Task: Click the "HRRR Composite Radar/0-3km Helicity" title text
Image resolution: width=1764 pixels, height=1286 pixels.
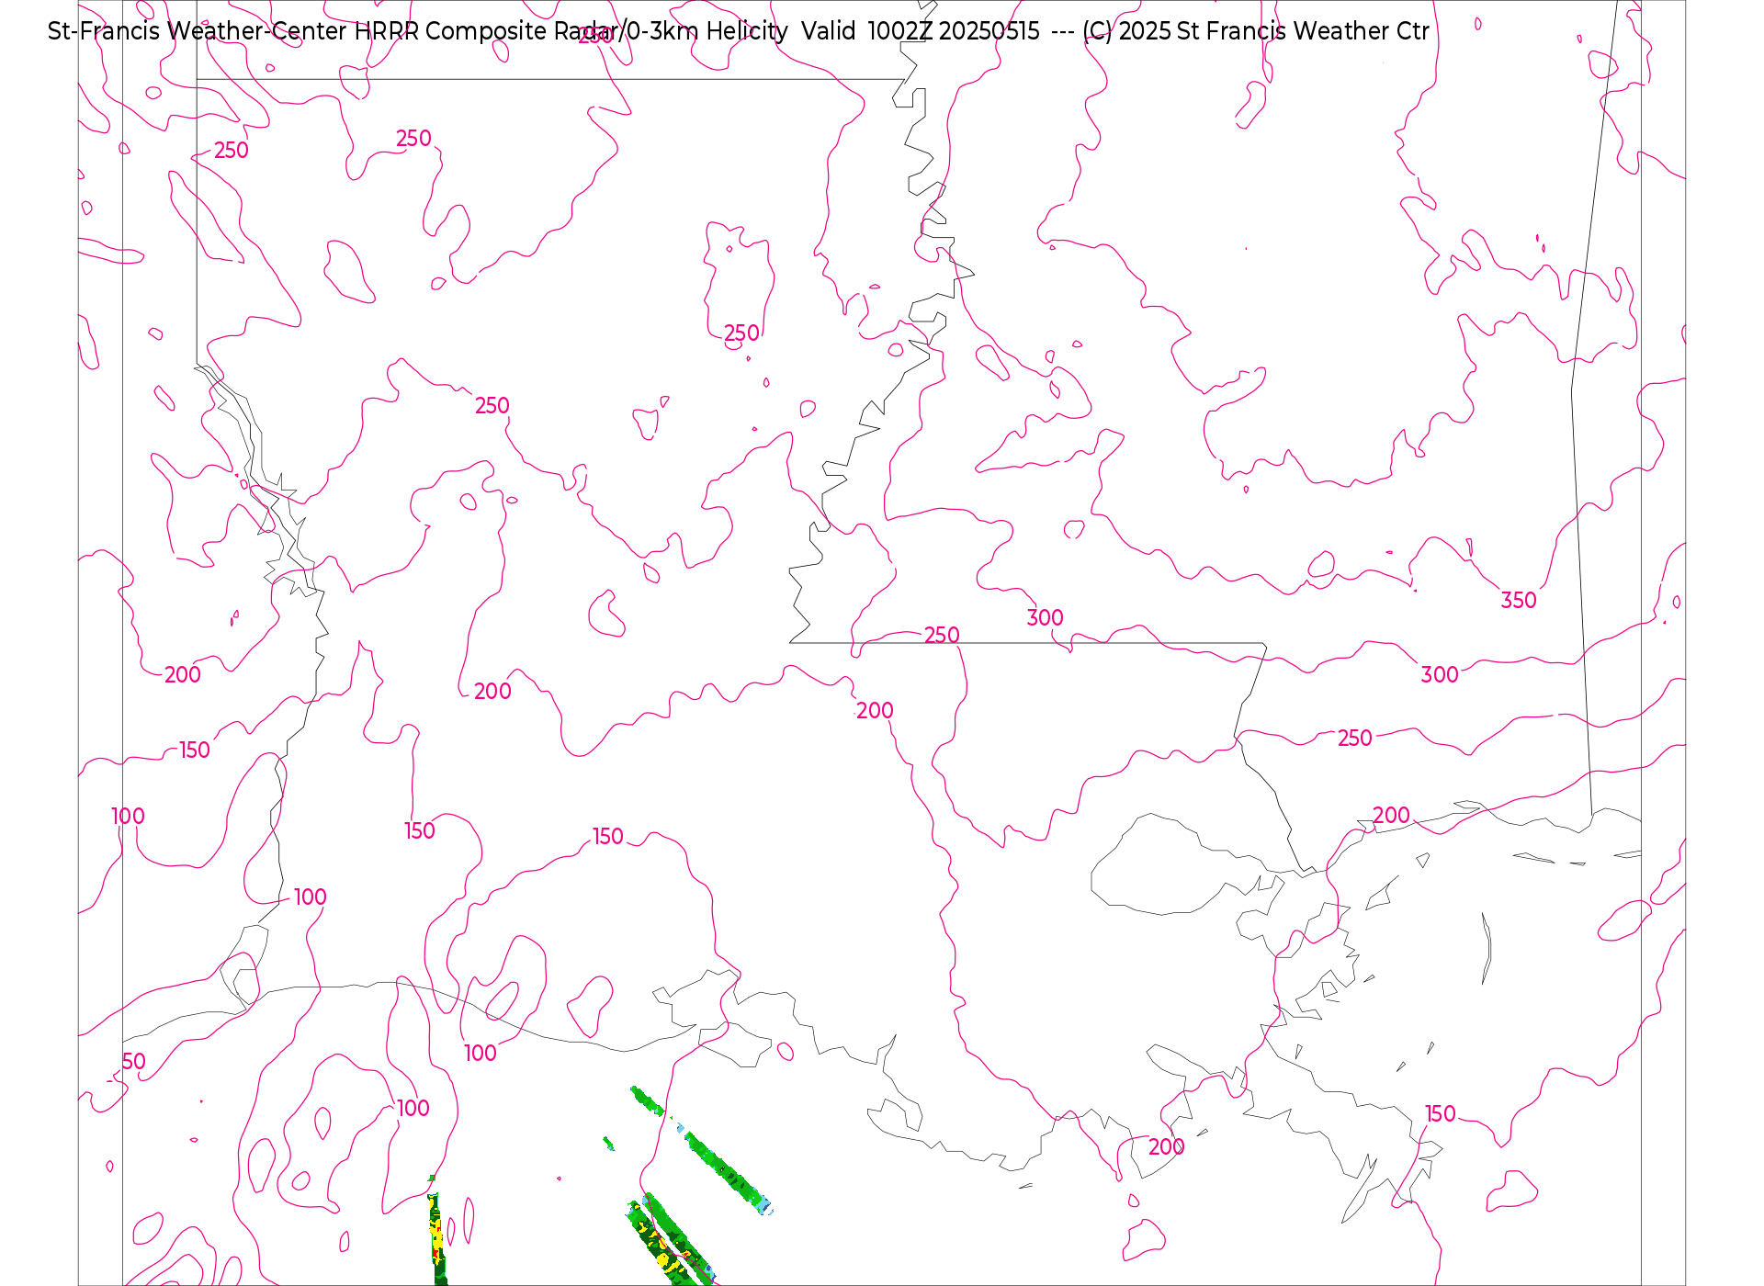Action: click(571, 31)
